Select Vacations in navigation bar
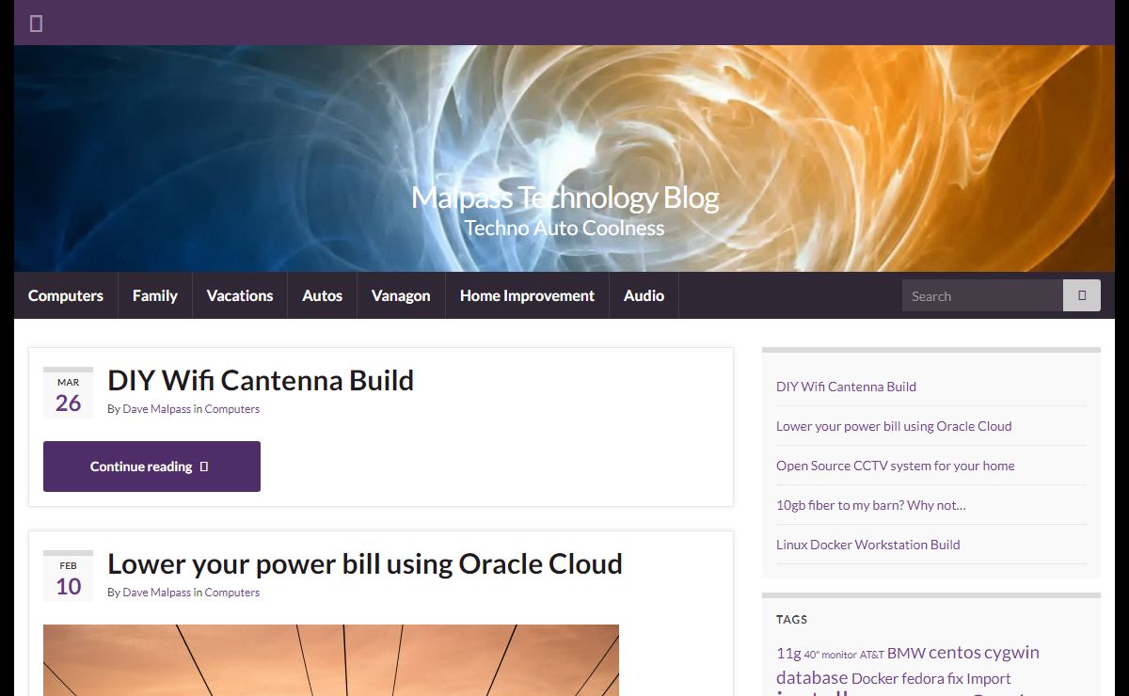The height and width of the screenshot is (696, 1129). tap(240, 295)
